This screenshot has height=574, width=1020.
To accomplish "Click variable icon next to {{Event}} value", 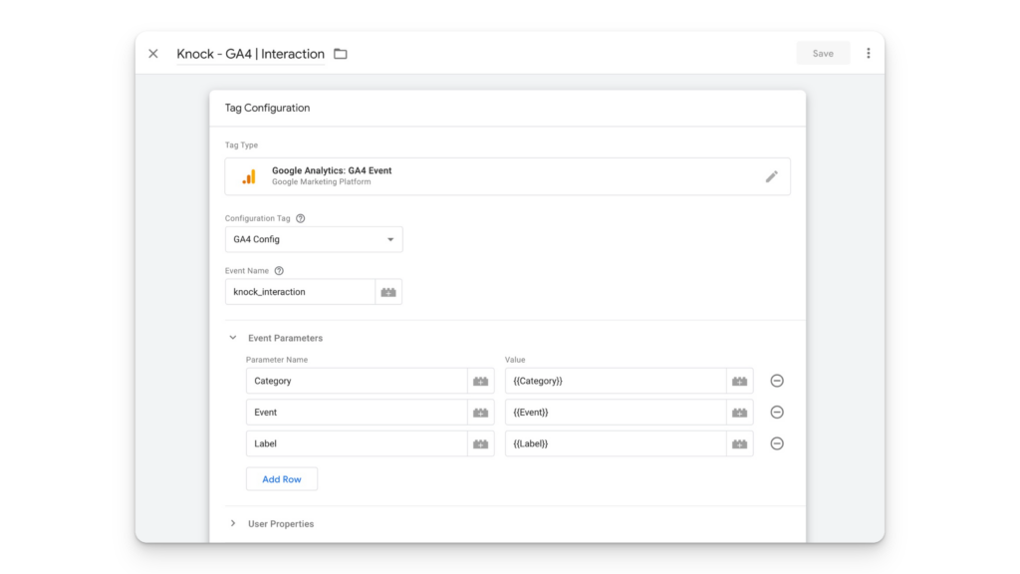I will pos(740,413).
